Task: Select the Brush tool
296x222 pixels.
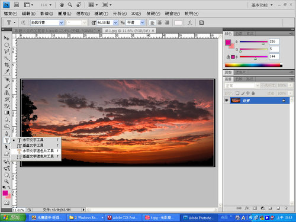Action: pos(7,86)
